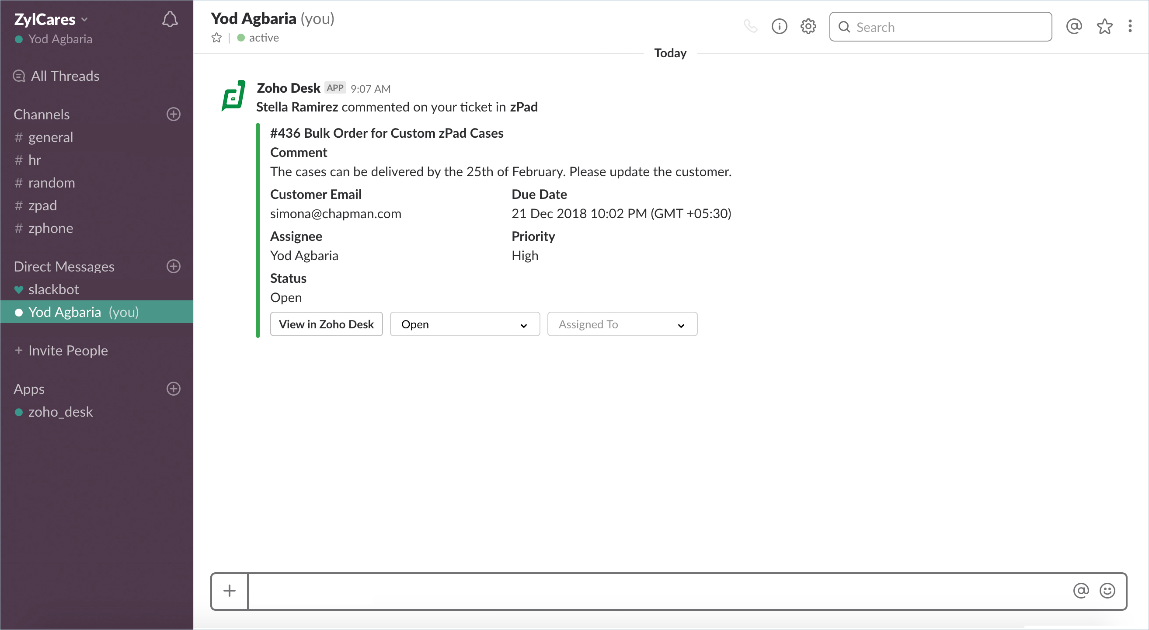Switch to the zpad channel
Screen dimensions: 1149x630
42,205
